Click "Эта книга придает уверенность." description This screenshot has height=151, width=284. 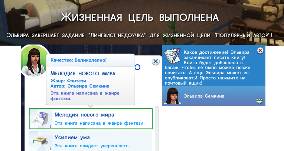pos(92,146)
